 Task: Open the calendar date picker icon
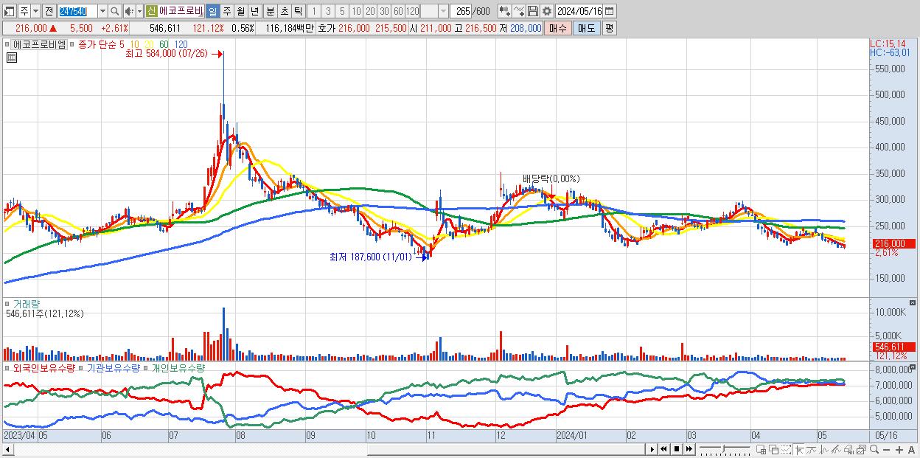click(x=609, y=11)
